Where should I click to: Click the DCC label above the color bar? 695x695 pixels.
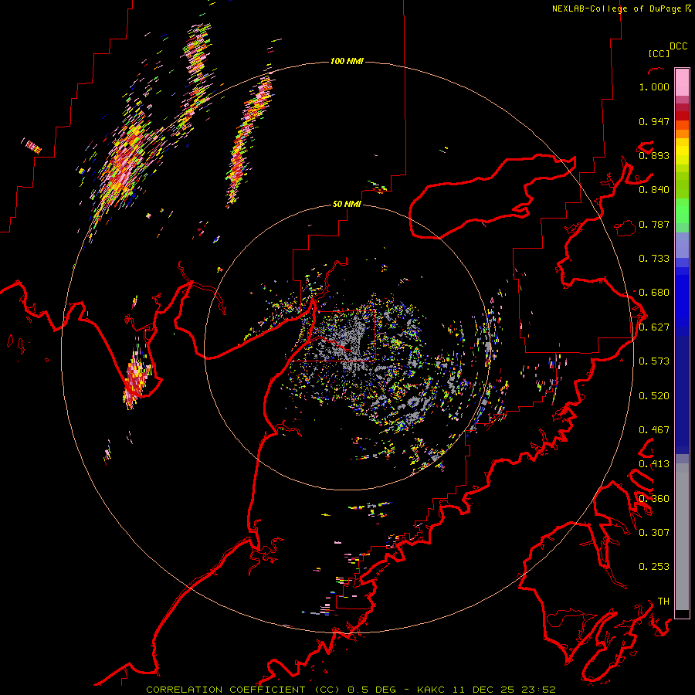click(679, 46)
